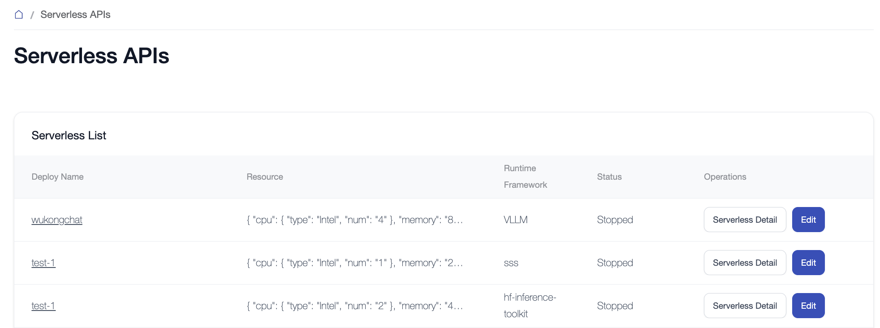Open Serverless Detail in the hf-inference-toolkit row
This screenshot has height=328, width=880.
745,306
